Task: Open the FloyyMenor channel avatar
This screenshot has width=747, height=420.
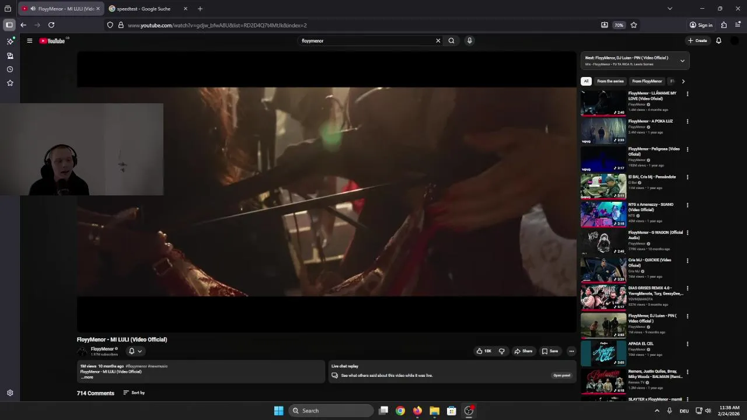Action: click(82, 351)
